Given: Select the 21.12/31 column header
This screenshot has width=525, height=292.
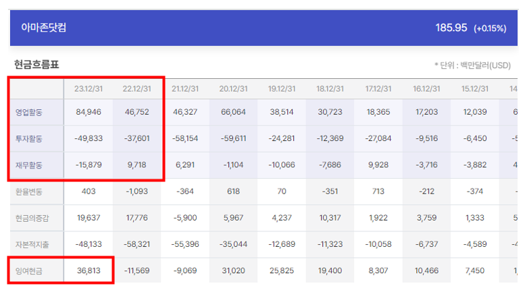Looking at the screenshot, I should (185, 89).
